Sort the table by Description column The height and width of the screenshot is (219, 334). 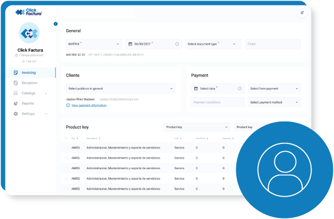point(93,139)
